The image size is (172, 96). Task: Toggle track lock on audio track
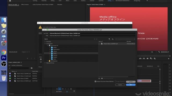tap(57, 89)
